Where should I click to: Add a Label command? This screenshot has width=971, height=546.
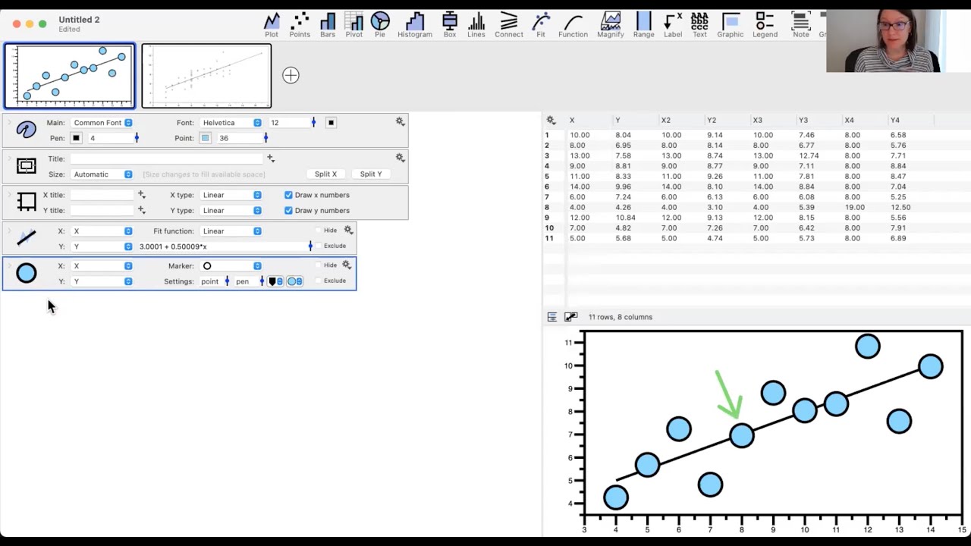pyautogui.click(x=673, y=24)
